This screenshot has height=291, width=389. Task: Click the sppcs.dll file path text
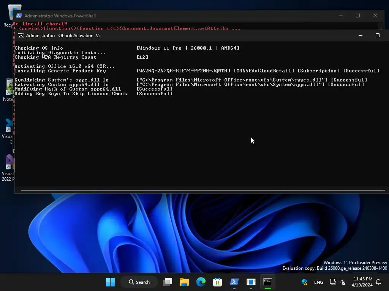232,80
